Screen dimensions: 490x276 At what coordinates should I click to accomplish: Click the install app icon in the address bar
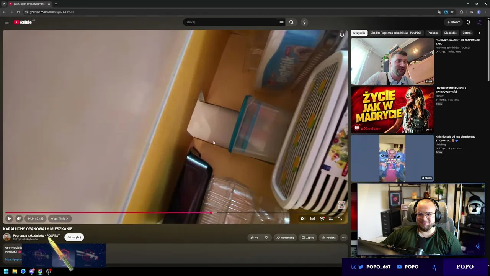point(446,12)
